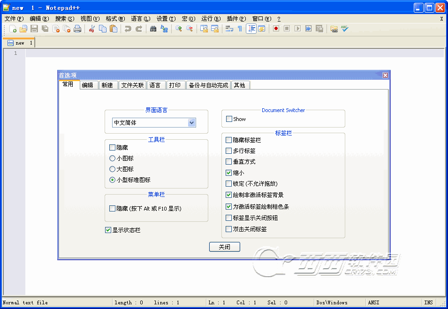Click the Open file folder icon
This screenshot has width=448, height=309.
click(x=23, y=29)
